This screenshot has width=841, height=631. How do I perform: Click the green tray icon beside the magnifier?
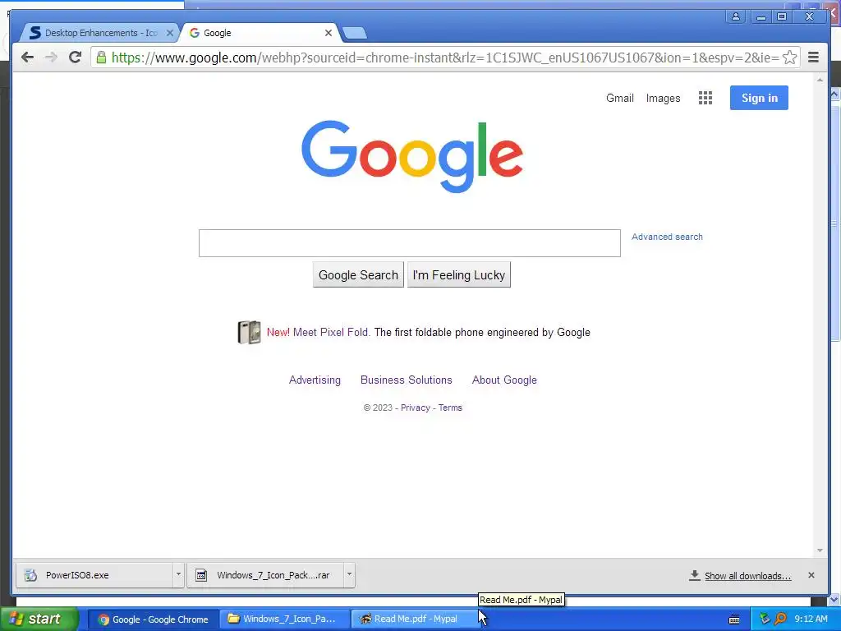(x=765, y=619)
